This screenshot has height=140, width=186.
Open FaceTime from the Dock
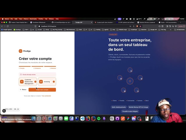coord(66,118)
